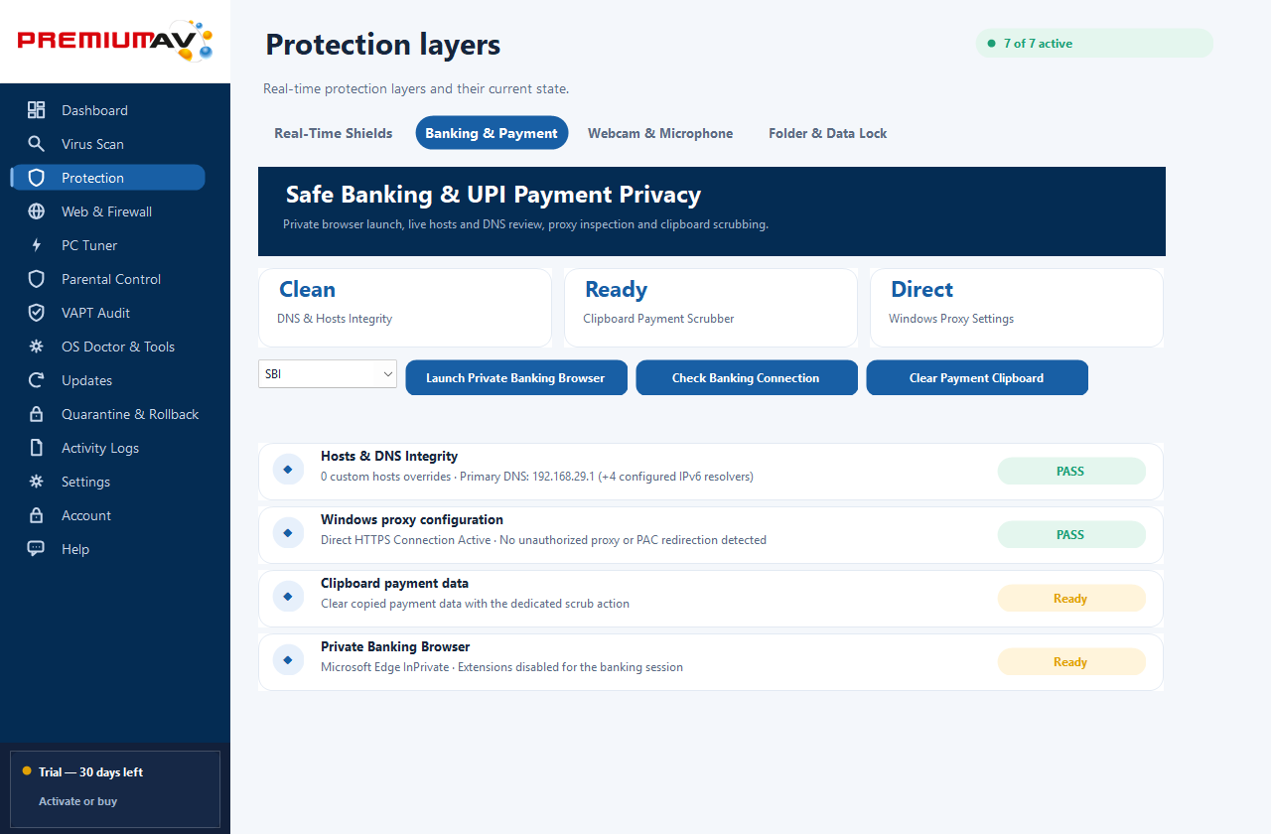Click diamond icon beside Clipboard payment data
The image size is (1271, 834).
click(x=288, y=597)
